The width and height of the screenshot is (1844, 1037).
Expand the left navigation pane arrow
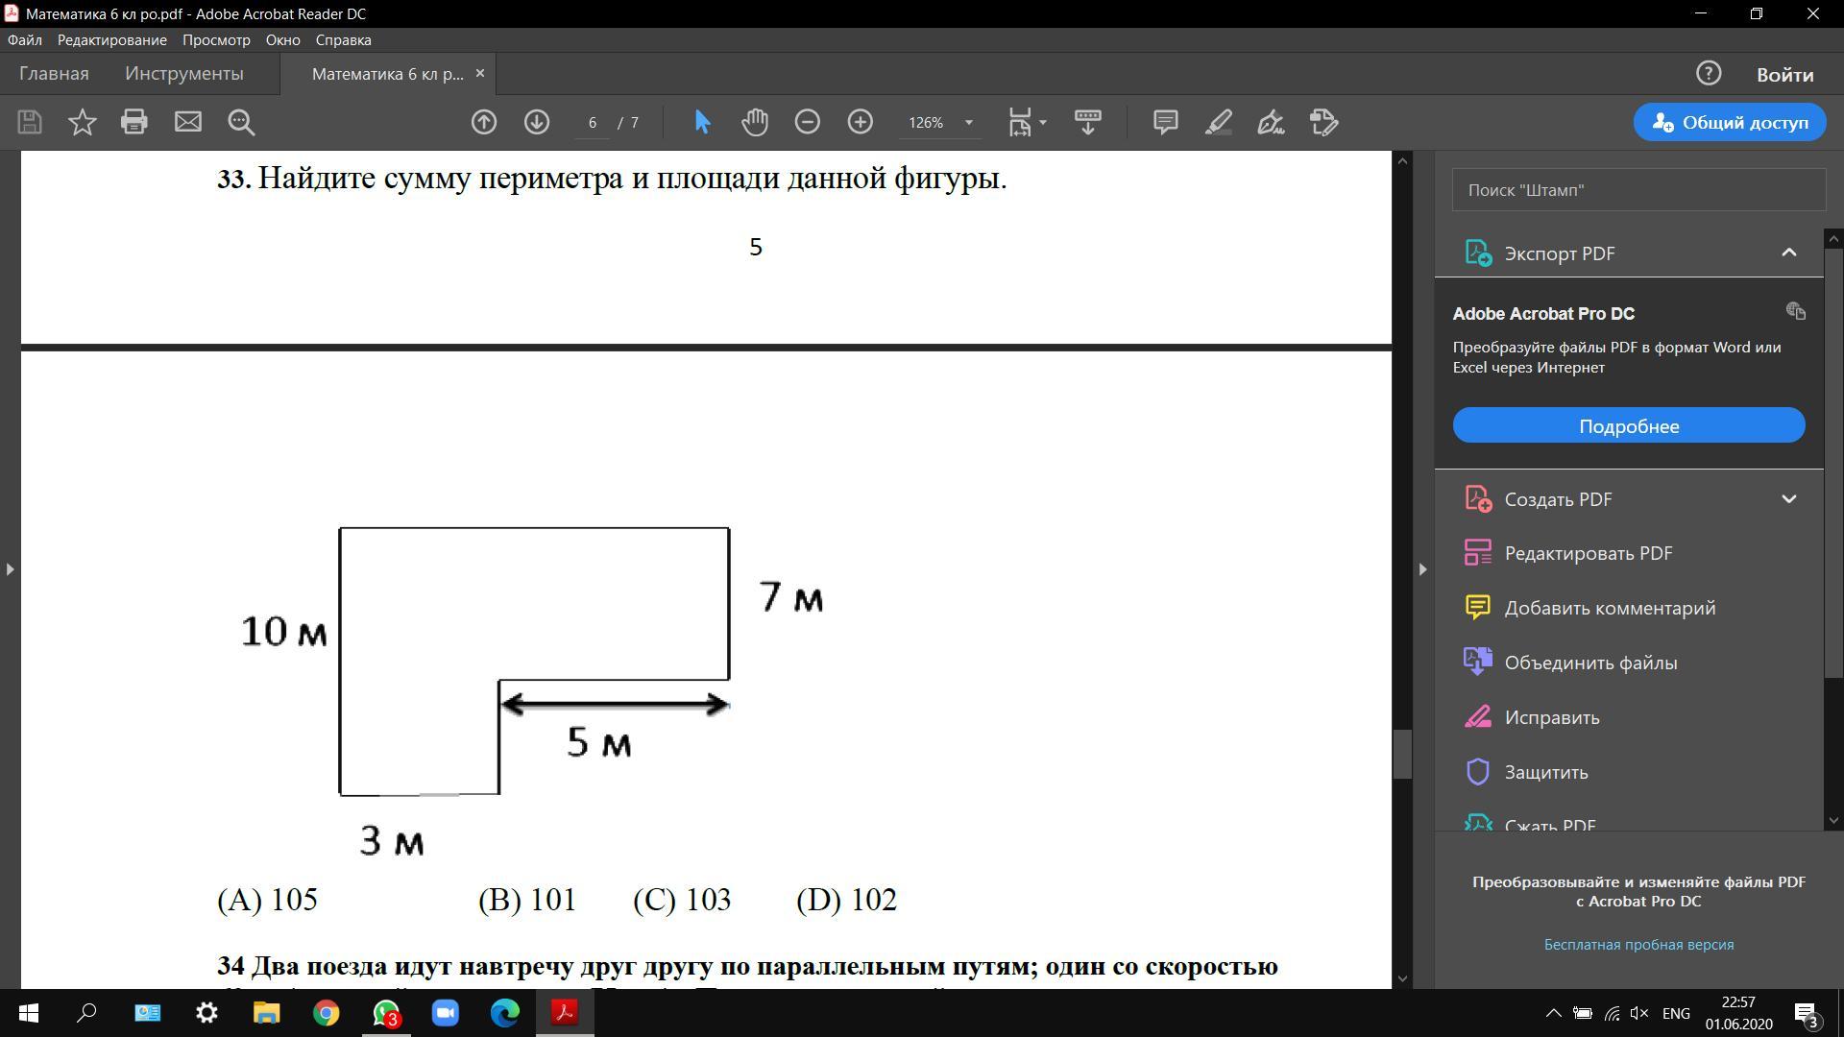10,569
